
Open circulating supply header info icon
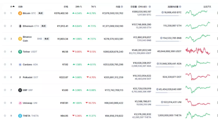tap(180, 7)
